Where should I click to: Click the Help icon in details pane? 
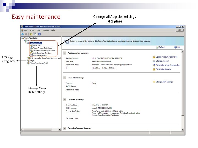175,47
